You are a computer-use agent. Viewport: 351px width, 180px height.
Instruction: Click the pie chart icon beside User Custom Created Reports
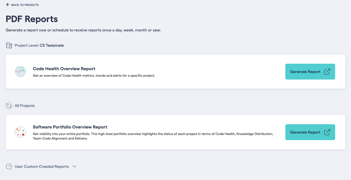point(9,166)
